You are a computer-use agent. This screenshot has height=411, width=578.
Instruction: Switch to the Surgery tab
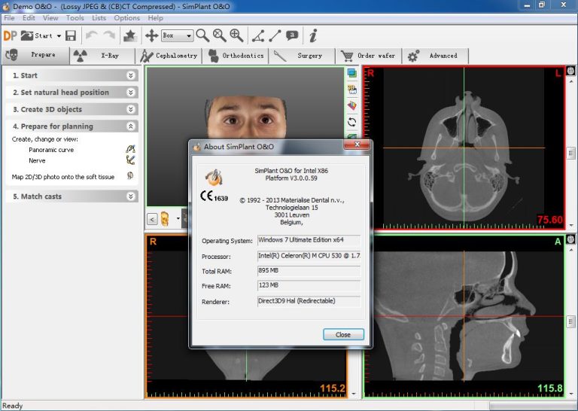click(x=303, y=56)
